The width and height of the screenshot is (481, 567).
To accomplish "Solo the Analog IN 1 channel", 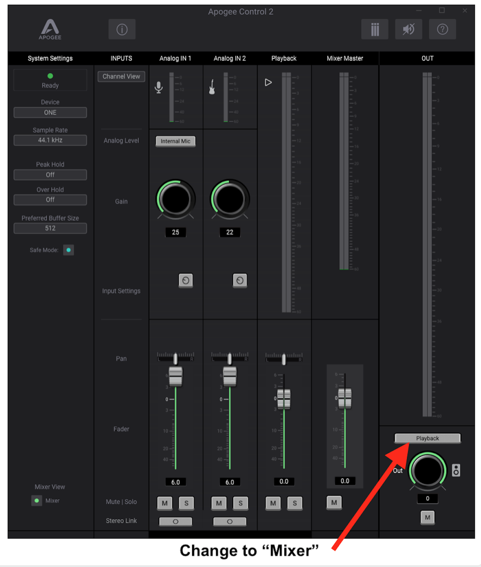I will [x=186, y=503].
